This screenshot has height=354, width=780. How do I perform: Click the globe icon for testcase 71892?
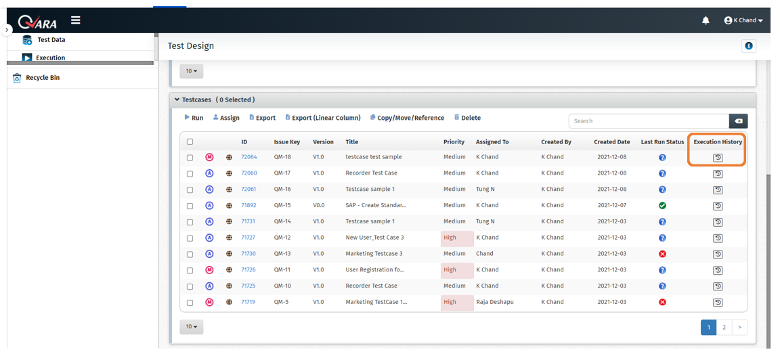click(229, 205)
